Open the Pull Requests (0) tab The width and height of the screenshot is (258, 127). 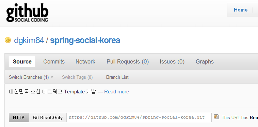pos(128,62)
